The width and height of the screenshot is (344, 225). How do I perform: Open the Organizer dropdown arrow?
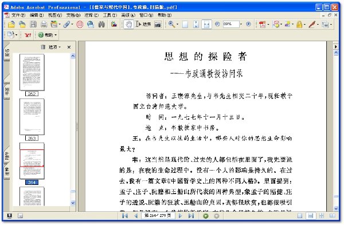click(60, 24)
